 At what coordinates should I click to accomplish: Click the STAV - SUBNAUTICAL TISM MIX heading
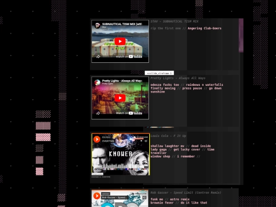pos(174,21)
